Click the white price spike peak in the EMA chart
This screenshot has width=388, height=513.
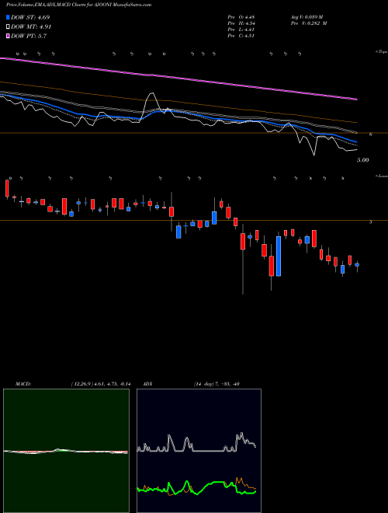click(151, 94)
